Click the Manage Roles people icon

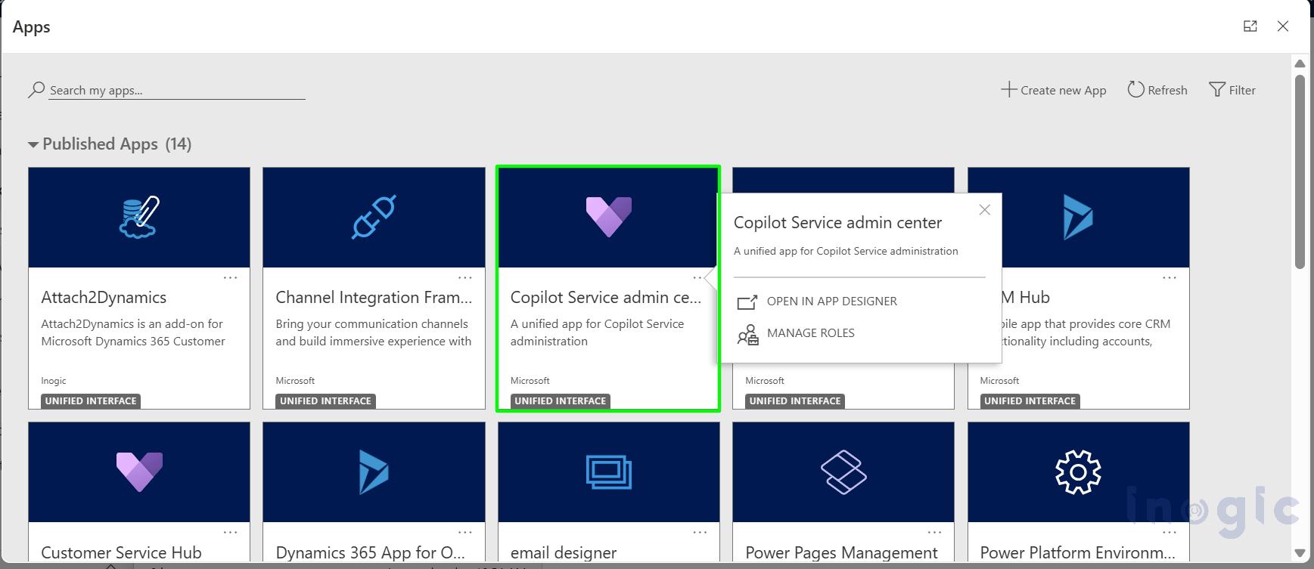[747, 334]
